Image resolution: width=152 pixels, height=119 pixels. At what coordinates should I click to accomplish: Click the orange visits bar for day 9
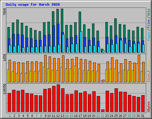45,69
